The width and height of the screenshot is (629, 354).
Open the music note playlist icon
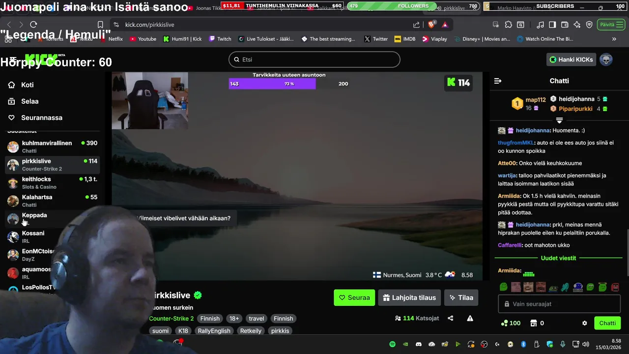[540, 25]
